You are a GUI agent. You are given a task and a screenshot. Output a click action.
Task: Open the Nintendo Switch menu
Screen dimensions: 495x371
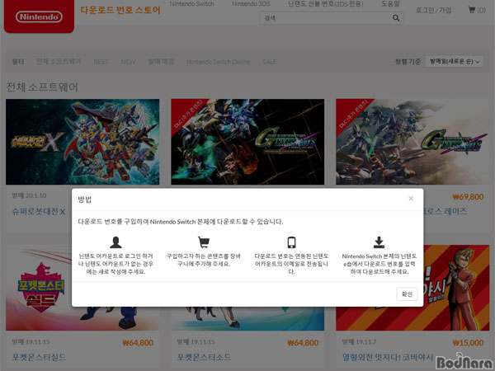tap(191, 4)
